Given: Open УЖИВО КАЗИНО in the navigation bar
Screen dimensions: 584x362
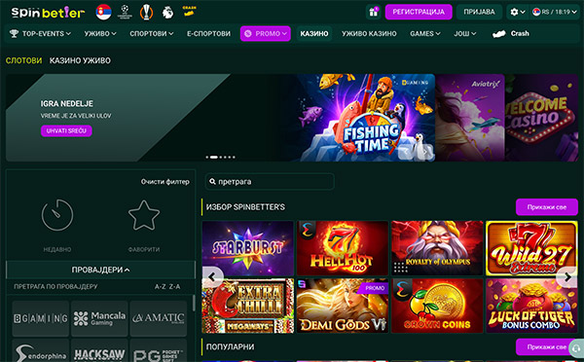Looking at the screenshot, I should coord(369,33).
